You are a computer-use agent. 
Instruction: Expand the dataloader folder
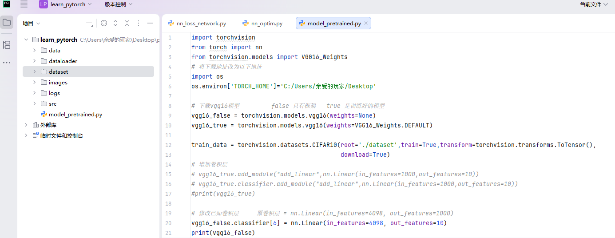pos(35,61)
